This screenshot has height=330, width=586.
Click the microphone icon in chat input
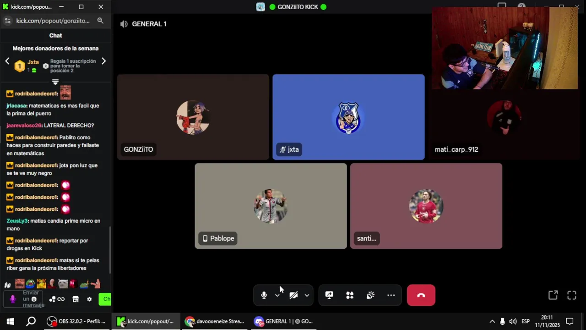pos(13,299)
